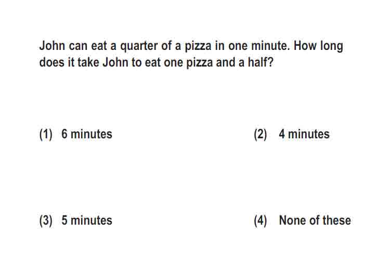Screen dimensions: 390x260
Task: Select the answer "6 minutes"
Action: tap(86, 134)
